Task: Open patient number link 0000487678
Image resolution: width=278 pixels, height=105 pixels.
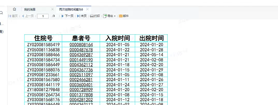Action: point(81,50)
